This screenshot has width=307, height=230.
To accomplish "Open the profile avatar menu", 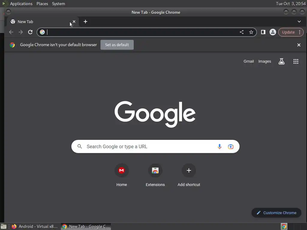I will point(273,32).
